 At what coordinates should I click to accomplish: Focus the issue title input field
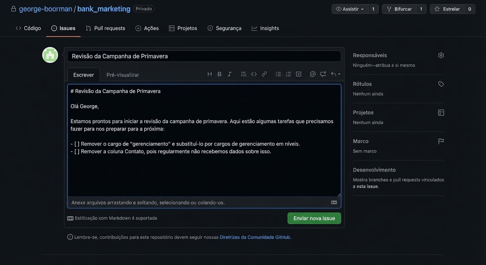click(x=204, y=56)
